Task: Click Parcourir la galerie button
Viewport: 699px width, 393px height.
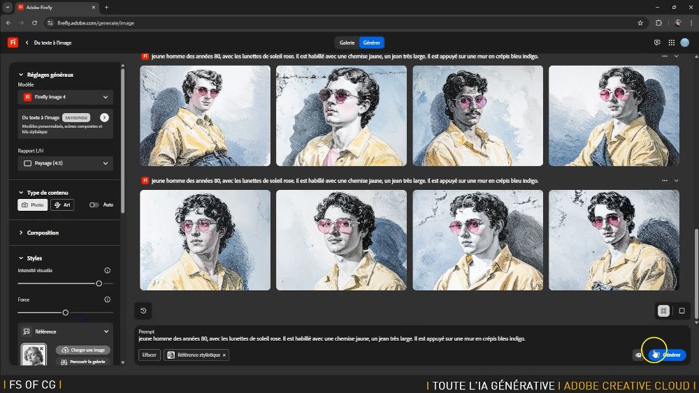Action: 83,362
